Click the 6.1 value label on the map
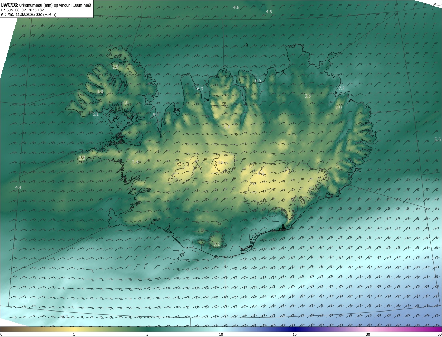This screenshot has width=442, height=337. [96, 114]
